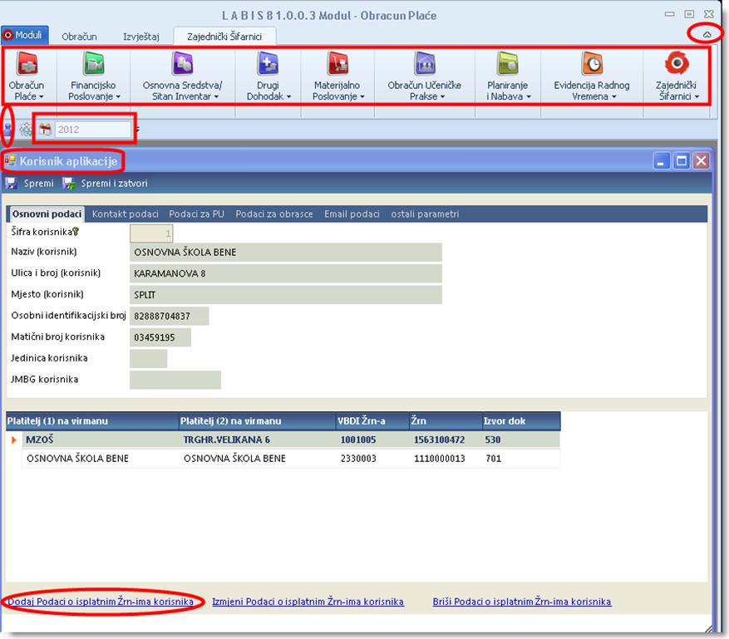The image size is (729, 639).
Task: Open the Planiranje i Nabava module icon
Action: (x=507, y=63)
